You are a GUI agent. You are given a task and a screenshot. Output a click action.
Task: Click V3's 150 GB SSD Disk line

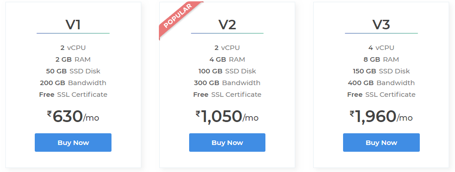381,71
